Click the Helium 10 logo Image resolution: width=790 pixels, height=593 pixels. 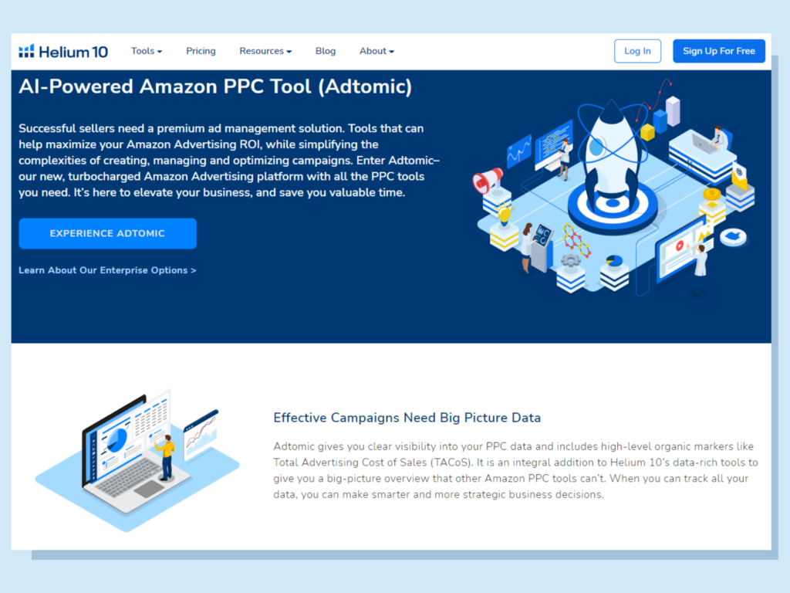point(63,52)
